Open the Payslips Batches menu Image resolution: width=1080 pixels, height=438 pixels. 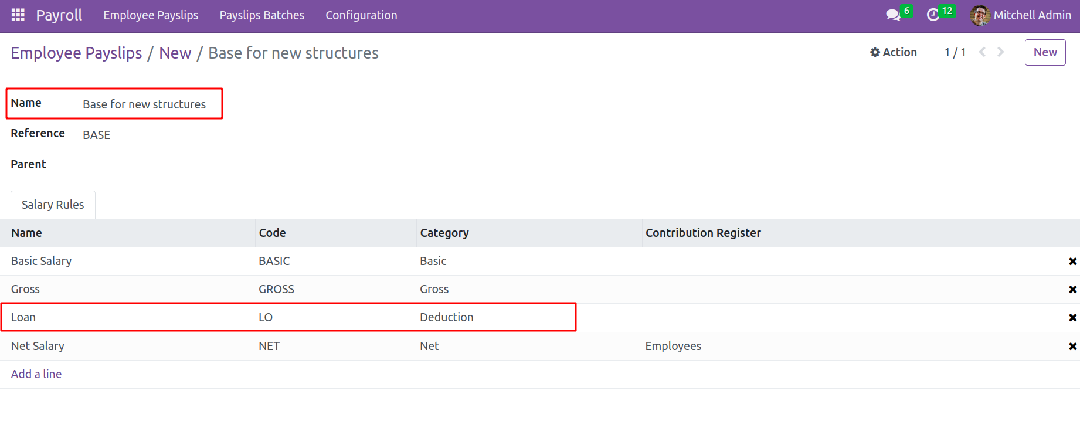pyautogui.click(x=261, y=15)
